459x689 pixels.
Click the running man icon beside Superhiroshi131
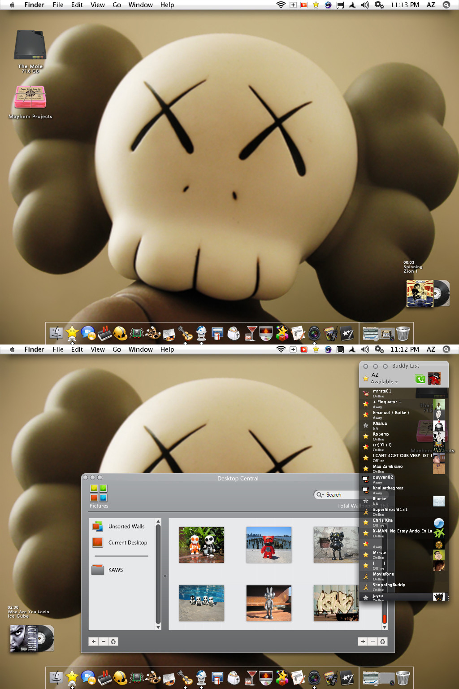(x=366, y=512)
